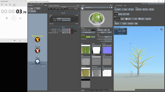Image resolution: width=165 pixels, height=92 pixels.
Task: Toggle the Color map checkbox
Action: 82,47
